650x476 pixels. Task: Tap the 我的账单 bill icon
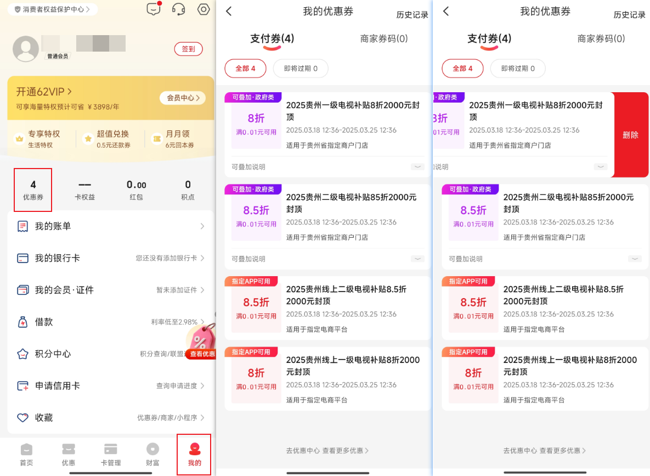(23, 226)
